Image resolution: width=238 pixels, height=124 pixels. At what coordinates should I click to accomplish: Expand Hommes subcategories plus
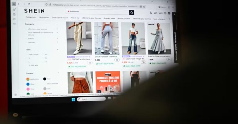[x=58, y=42]
